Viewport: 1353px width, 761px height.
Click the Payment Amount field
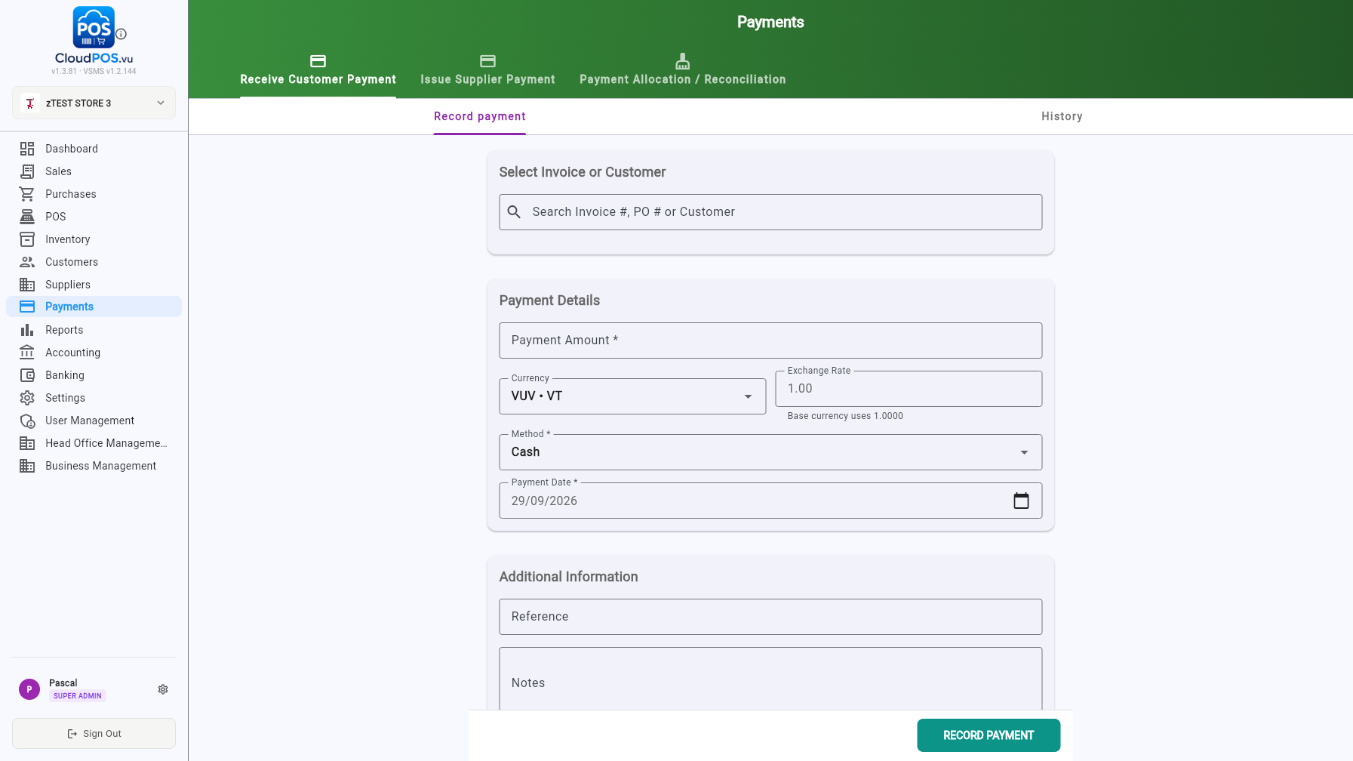coord(770,340)
